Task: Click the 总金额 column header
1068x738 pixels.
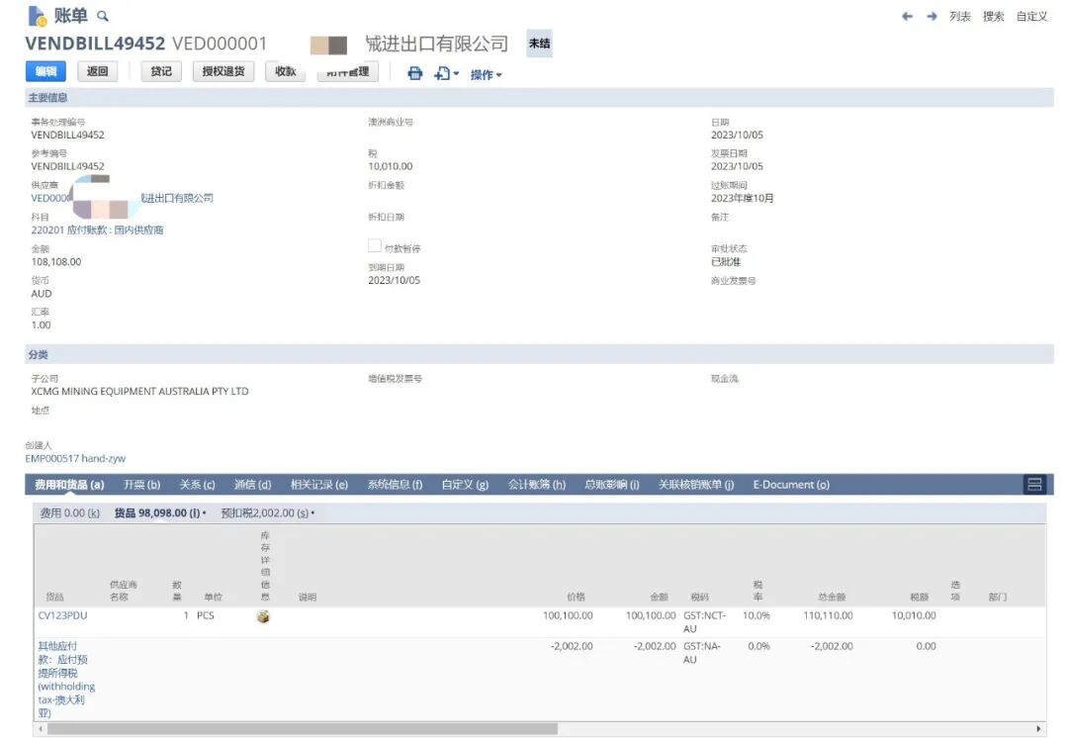Action: [832, 597]
